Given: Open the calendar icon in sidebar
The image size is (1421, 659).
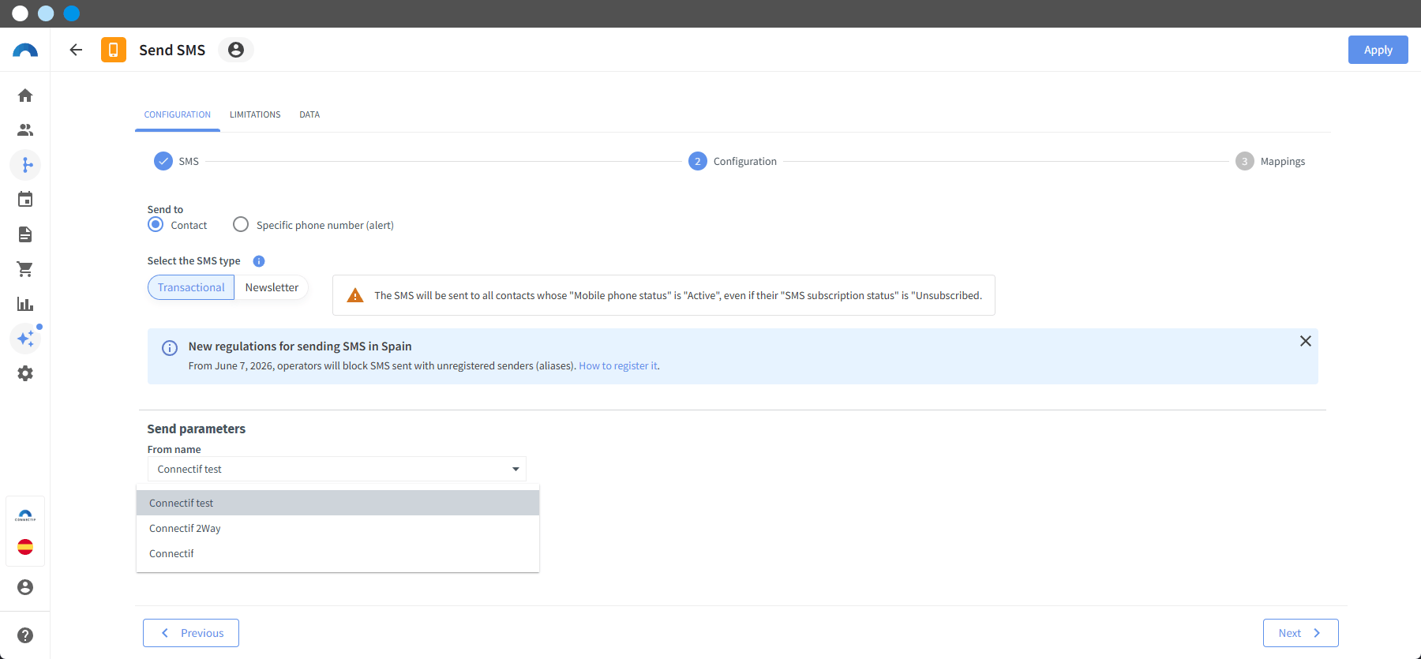Looking at the screenshot, I should click(25, 200).
